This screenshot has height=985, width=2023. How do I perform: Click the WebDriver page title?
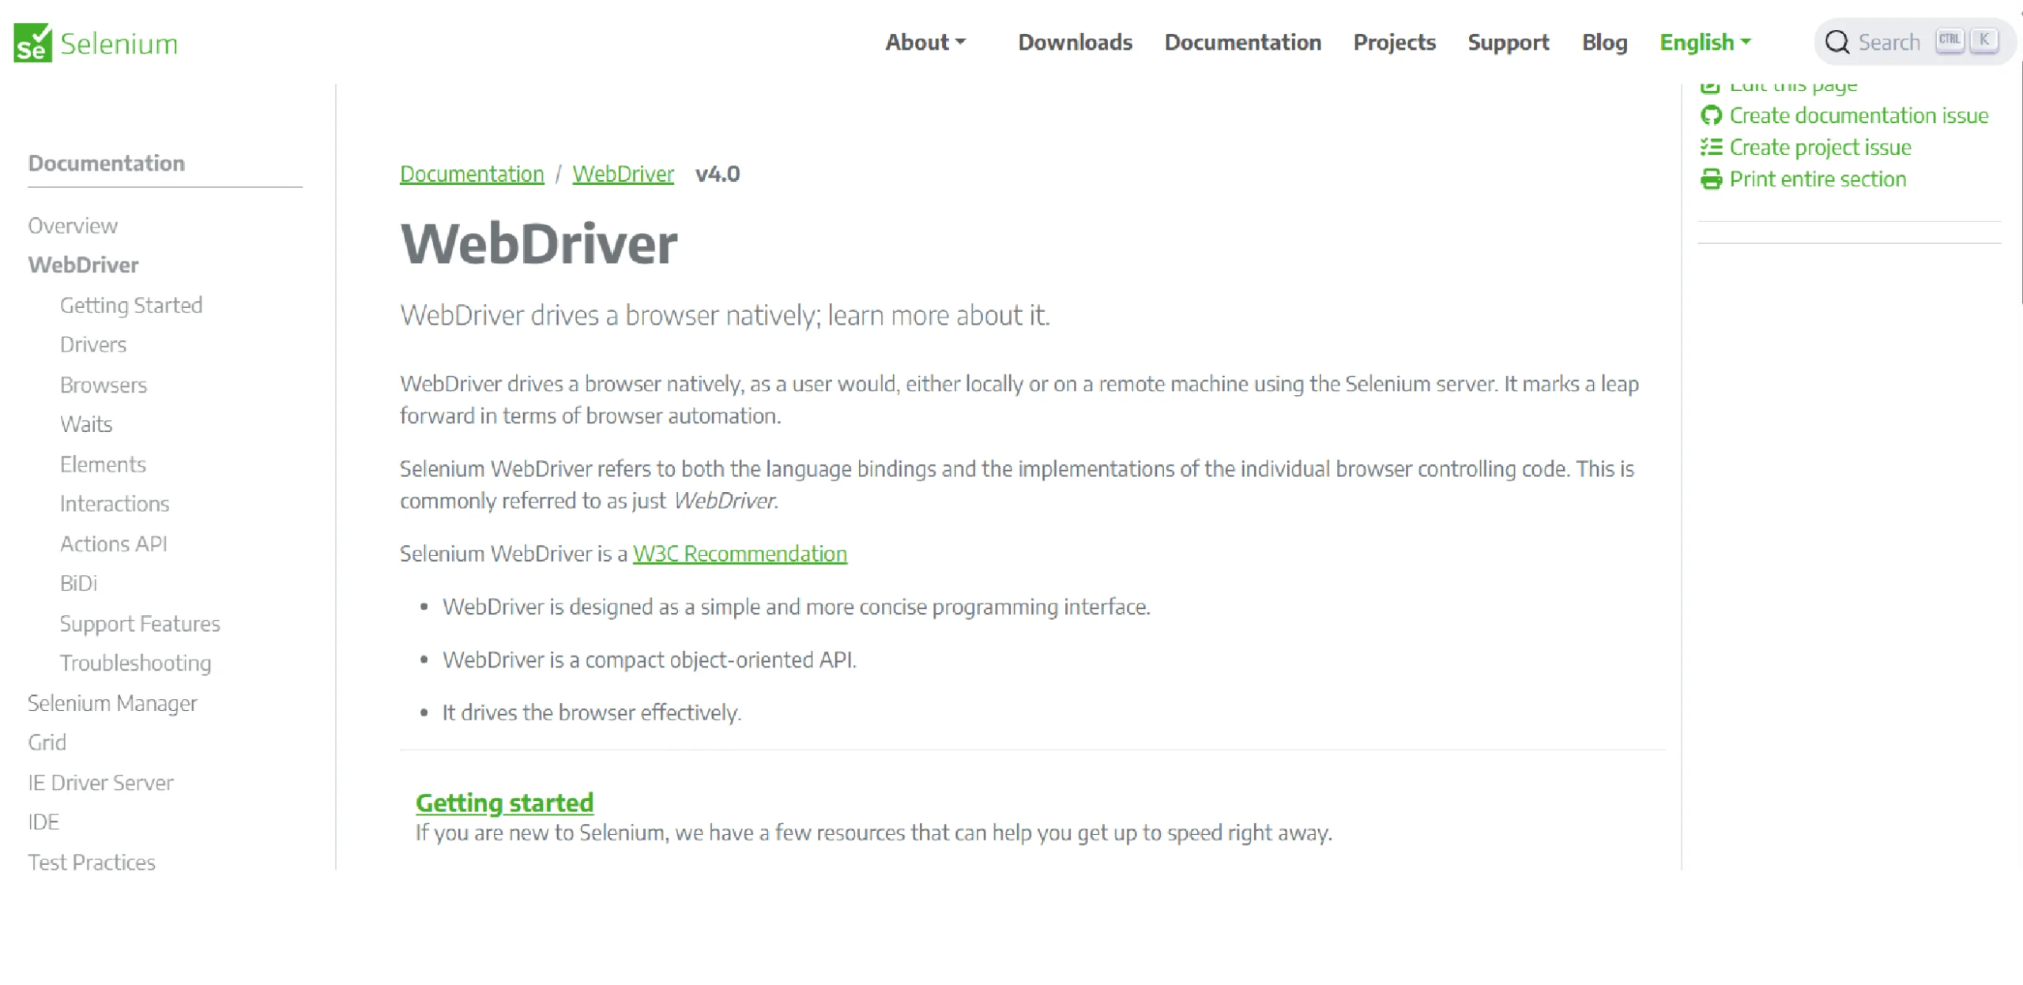coord(538,244)
